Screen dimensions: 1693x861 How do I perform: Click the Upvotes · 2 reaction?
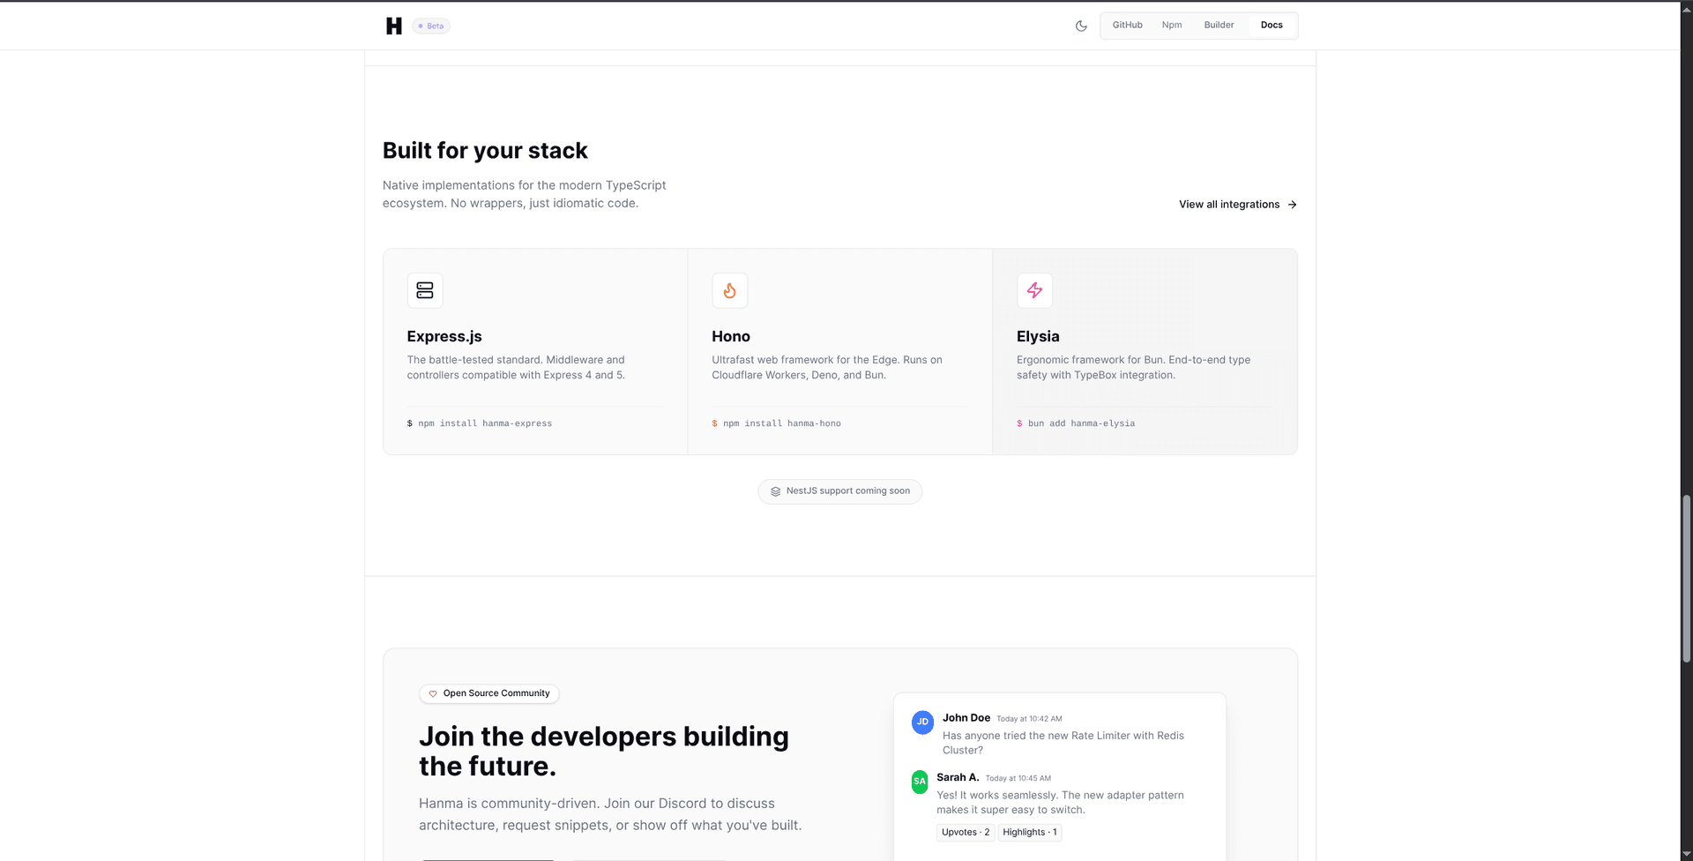click(x=966, y=832)
